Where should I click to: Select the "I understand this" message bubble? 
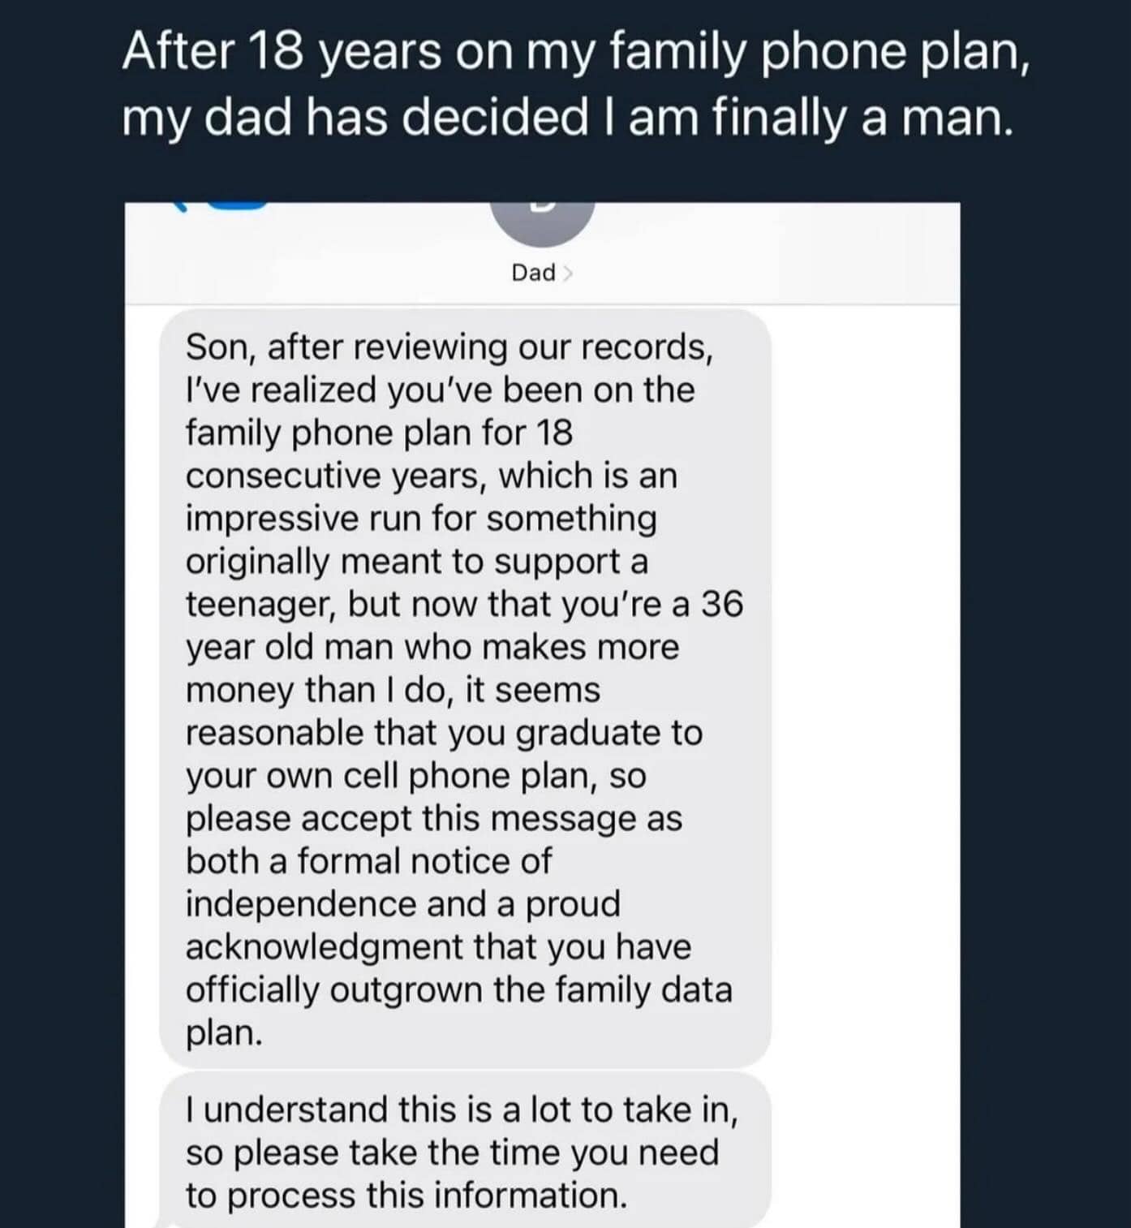coord(464,1151)
